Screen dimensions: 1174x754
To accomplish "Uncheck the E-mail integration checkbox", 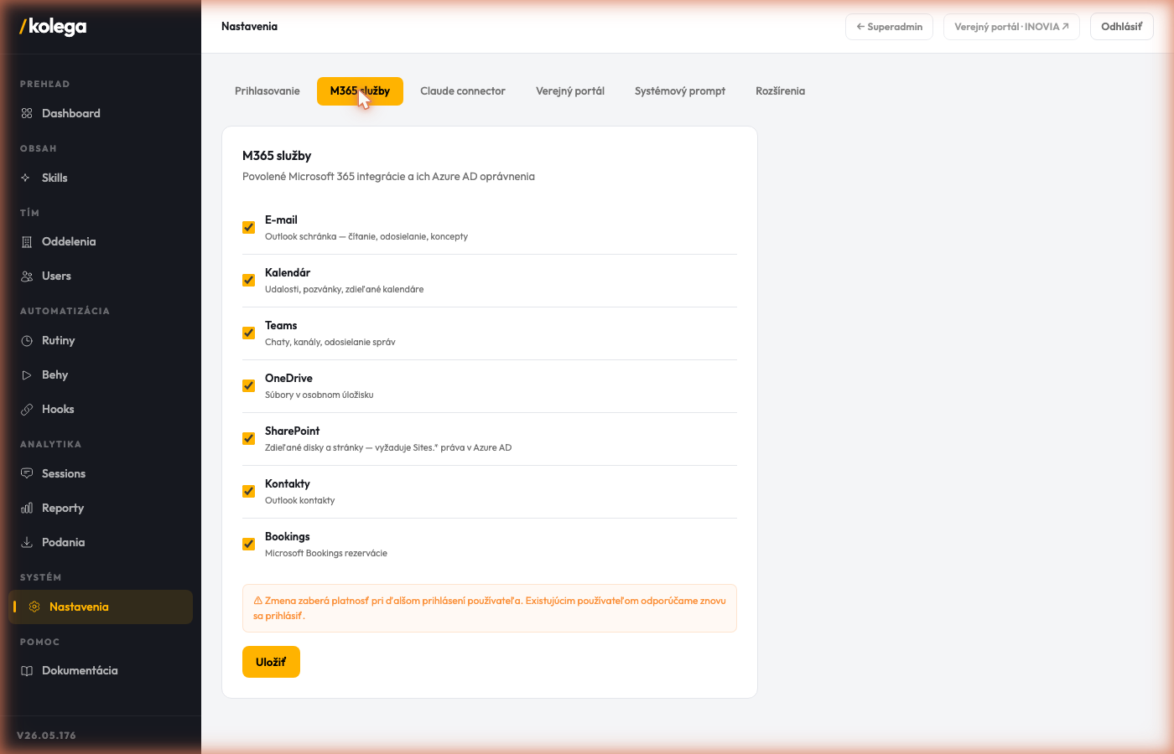I will [x=248, y=227].
